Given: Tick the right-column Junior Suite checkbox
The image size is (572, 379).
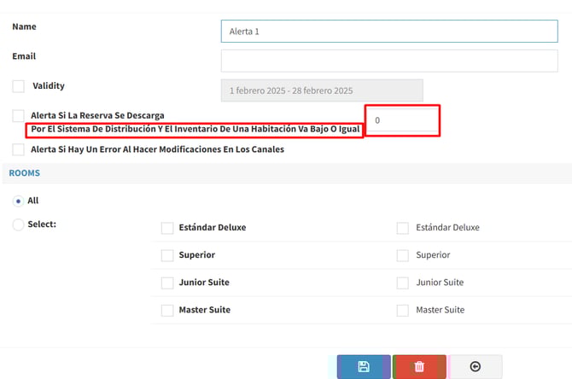Looking at the screenshot, I should point(403,283).
